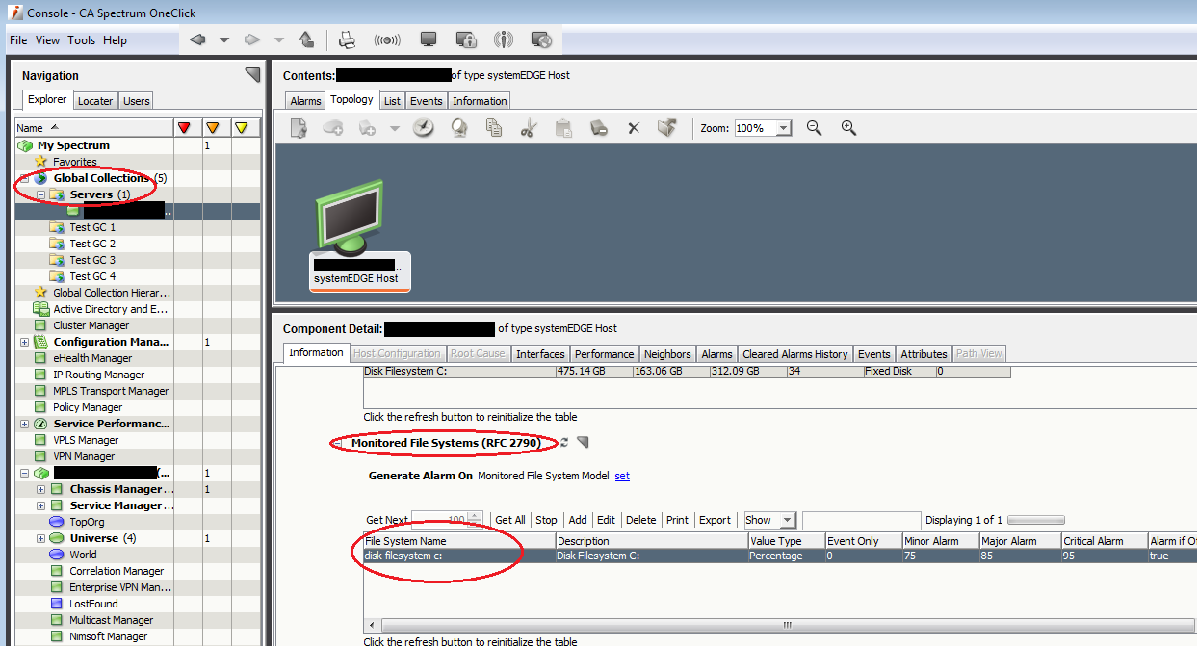Open the Alarms tab in Contents panel
The width and height of the screenshot is (1197, 646).
point(305,101)
